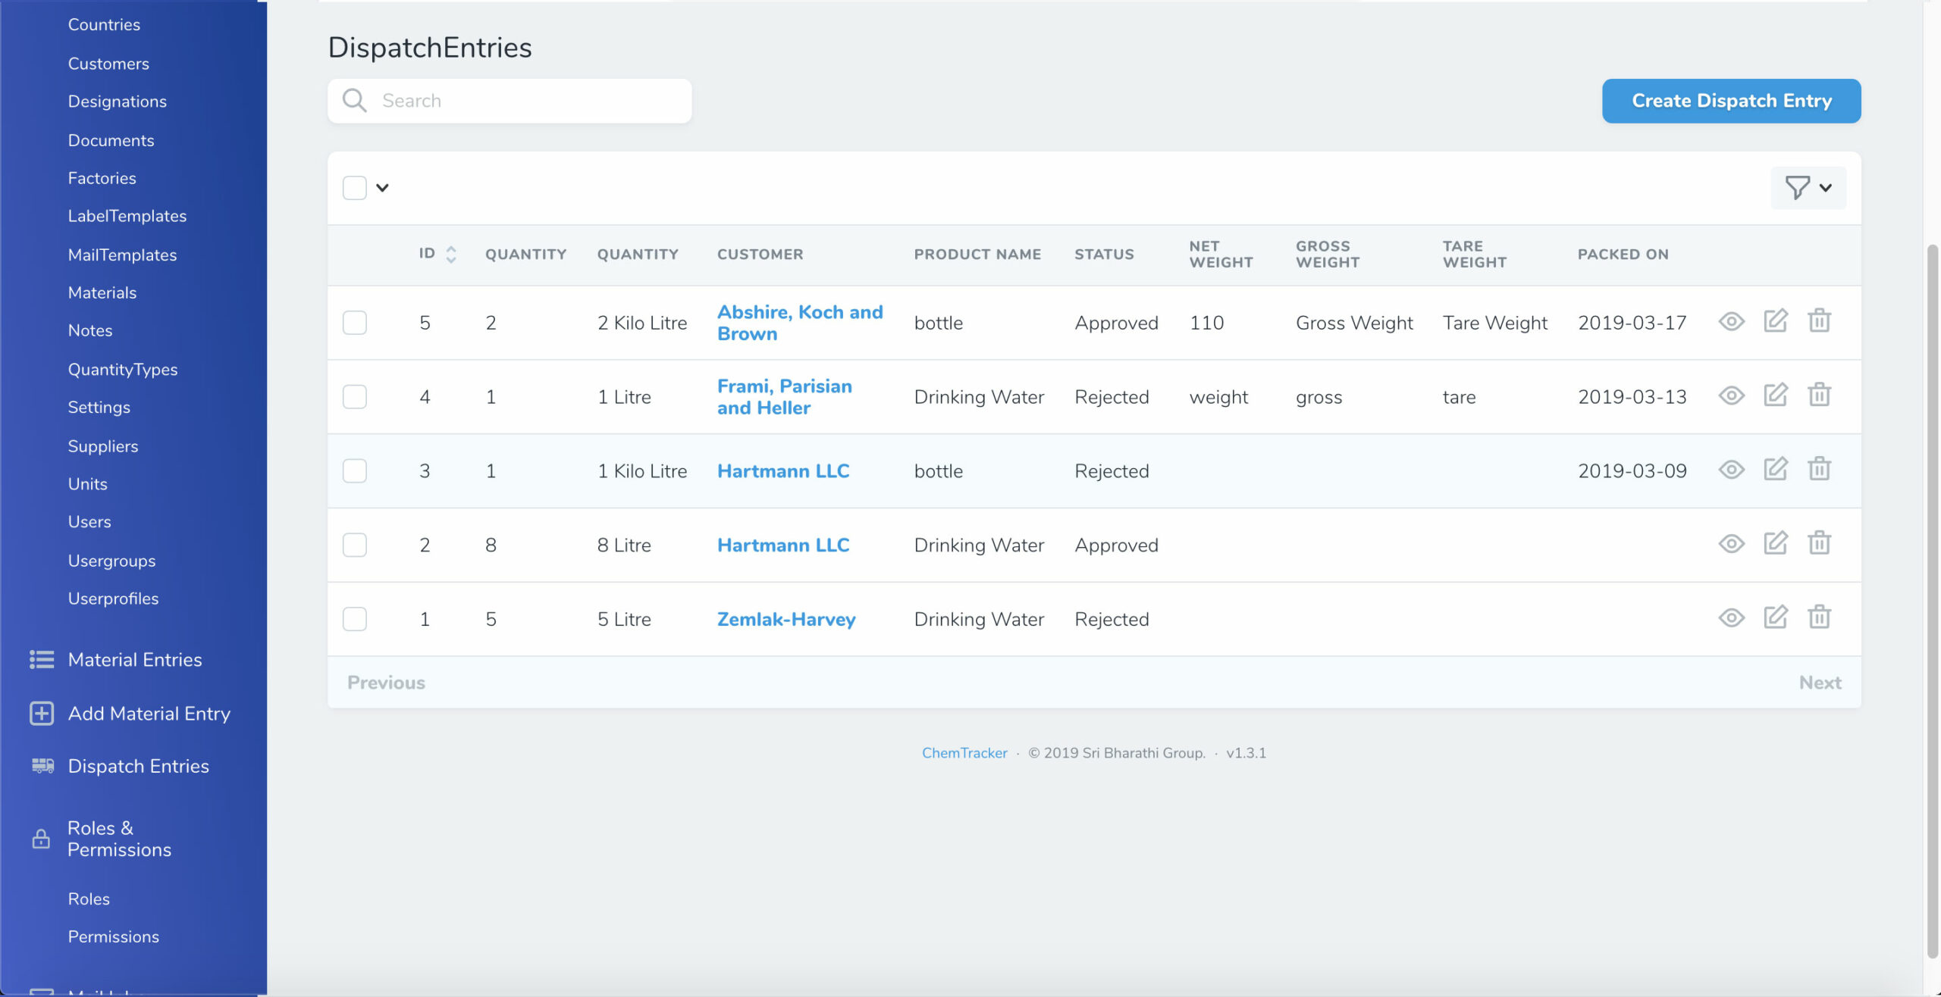The image size is (1941, 997).
Task: Open Material Entries in sidebar
Action: [135, 660]
